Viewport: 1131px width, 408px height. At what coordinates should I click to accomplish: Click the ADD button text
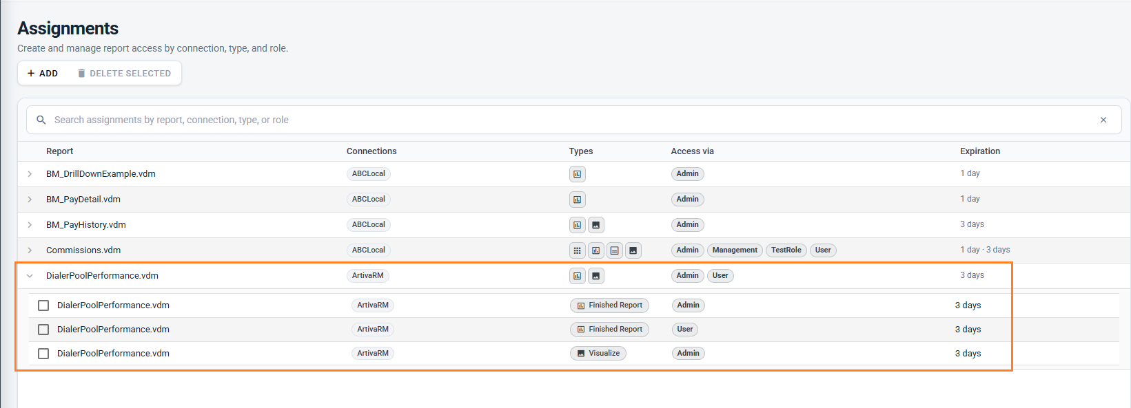tap(48, 74)
